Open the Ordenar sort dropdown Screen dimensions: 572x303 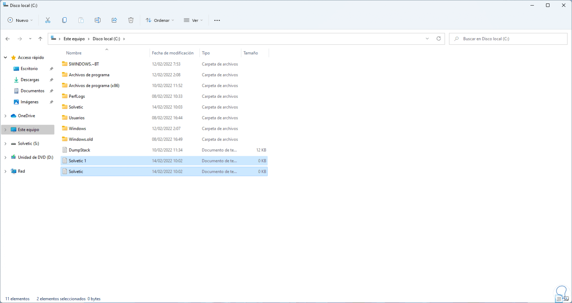pyautogui.click(x=159, y=20)
